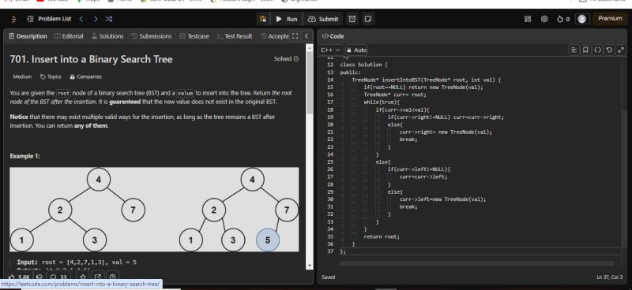Format the code with align icon
632x290 pixels.
point(574,50)
